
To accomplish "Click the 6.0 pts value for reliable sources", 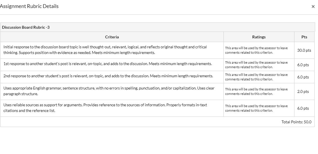I will pos(303,108).
